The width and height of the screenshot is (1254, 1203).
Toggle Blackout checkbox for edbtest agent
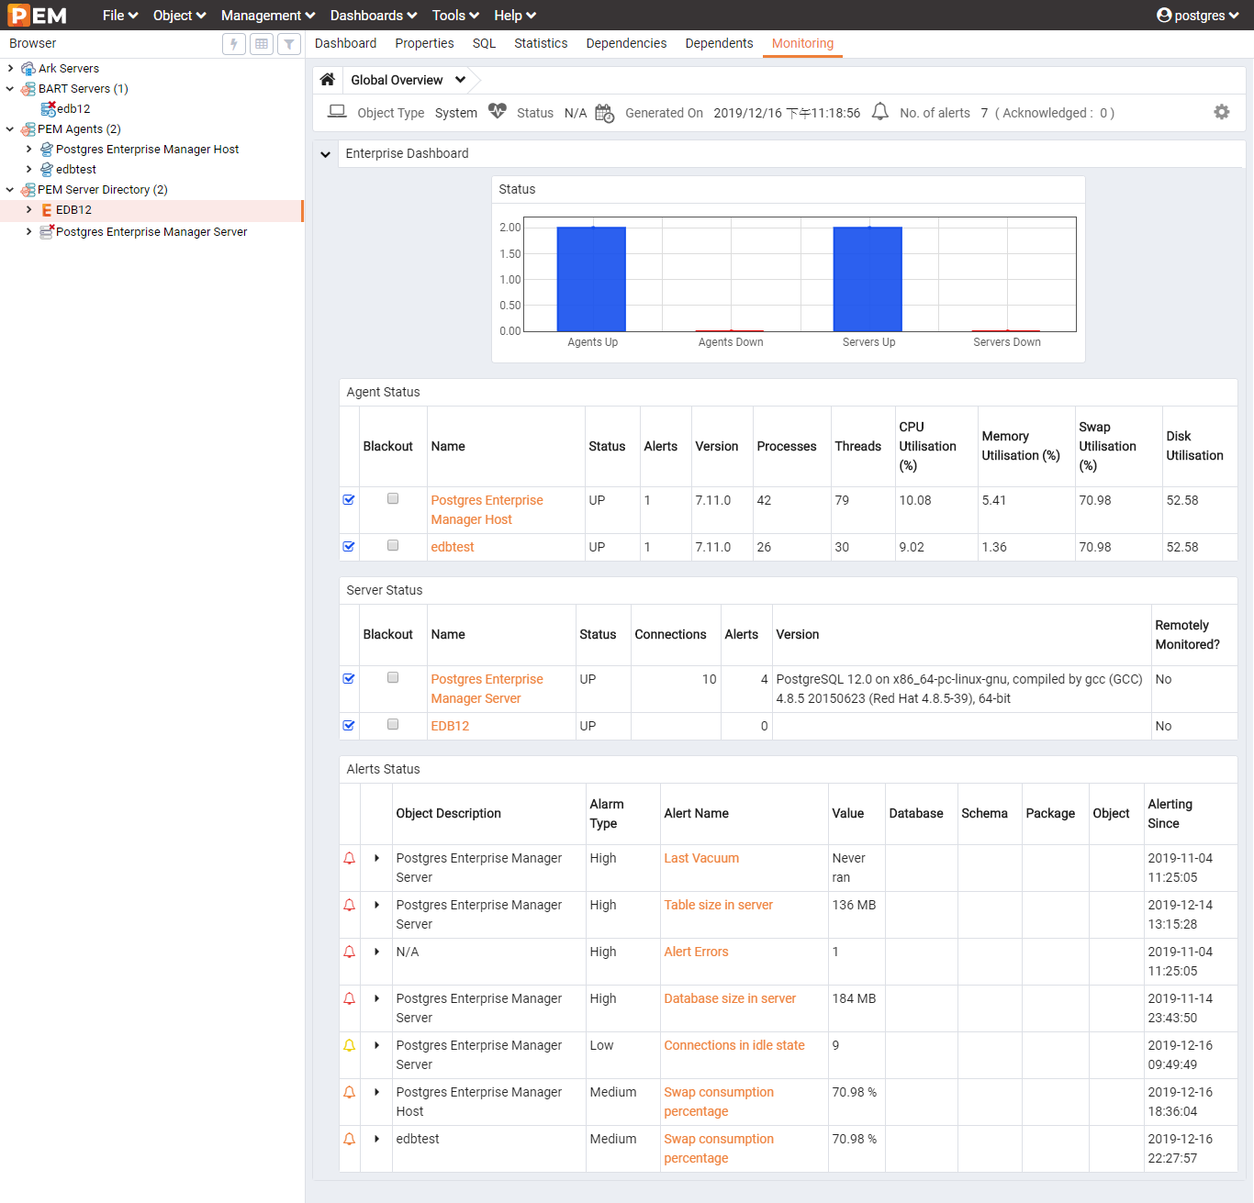point(393,546)
